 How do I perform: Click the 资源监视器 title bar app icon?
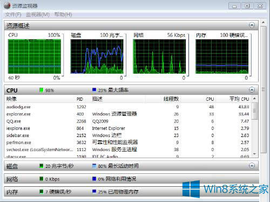(7, 5)
